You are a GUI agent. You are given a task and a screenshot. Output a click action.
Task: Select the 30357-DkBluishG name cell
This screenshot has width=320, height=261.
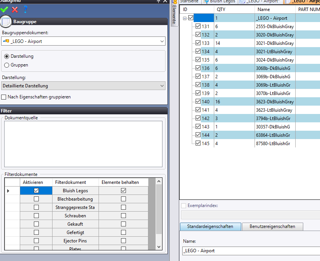click(275, 127)
